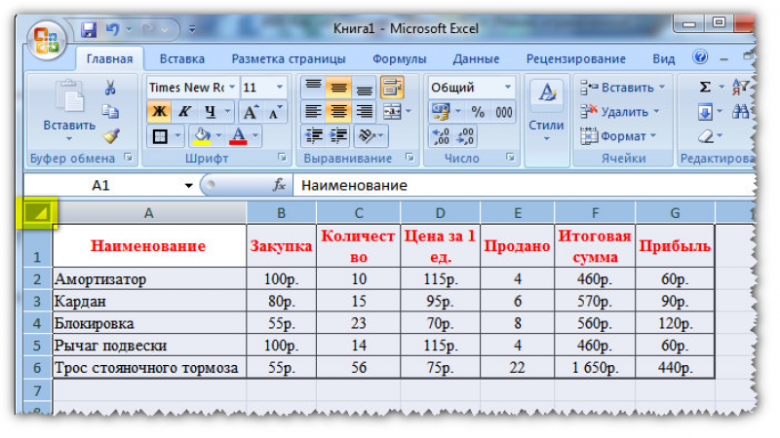Viewport: 780px width, 438px height.
Task: Open the Find and Select binoculars
Action: [x=741, y=112]
